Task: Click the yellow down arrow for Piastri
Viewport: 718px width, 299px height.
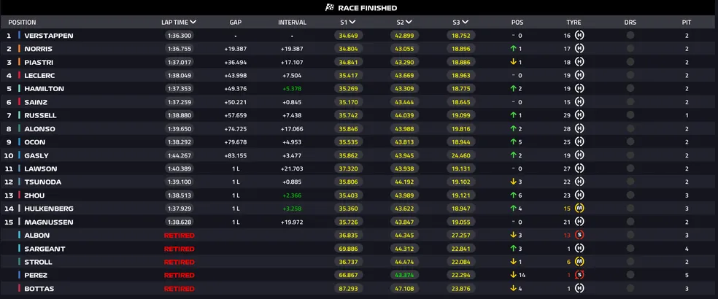Action: point(514,62)
